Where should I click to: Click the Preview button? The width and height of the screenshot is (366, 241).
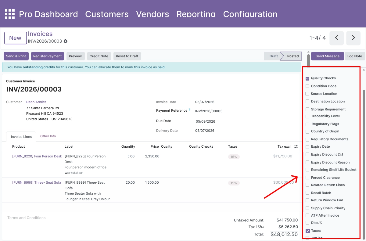[x=75, y=56]
